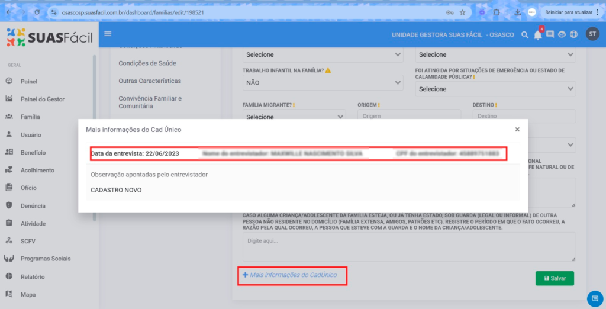This screenshot has width=606, height=309.
Task: Click the password key icon in address bar
Action: click(450, 12)
